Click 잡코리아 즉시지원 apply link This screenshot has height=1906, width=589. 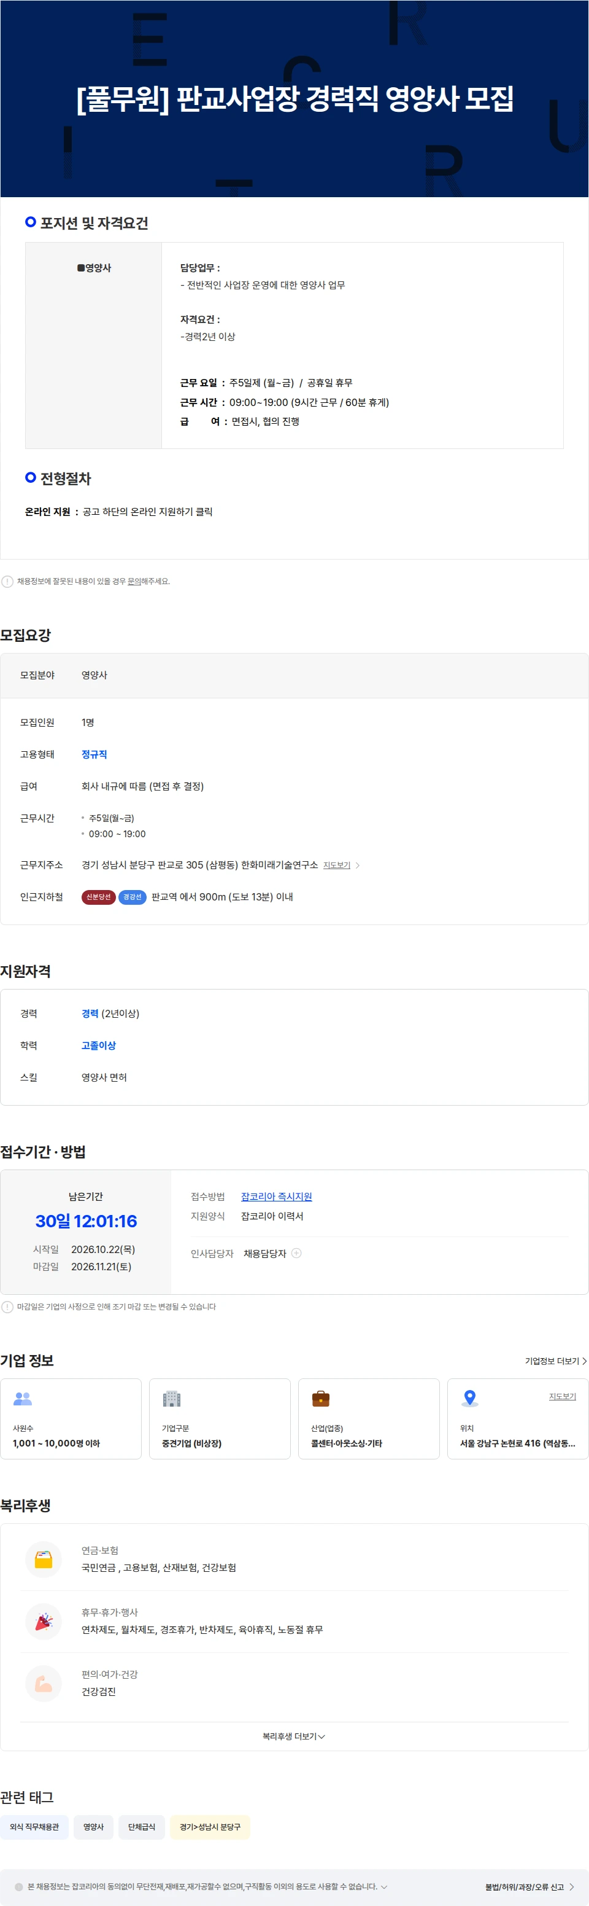click(x=276, y=1197)
